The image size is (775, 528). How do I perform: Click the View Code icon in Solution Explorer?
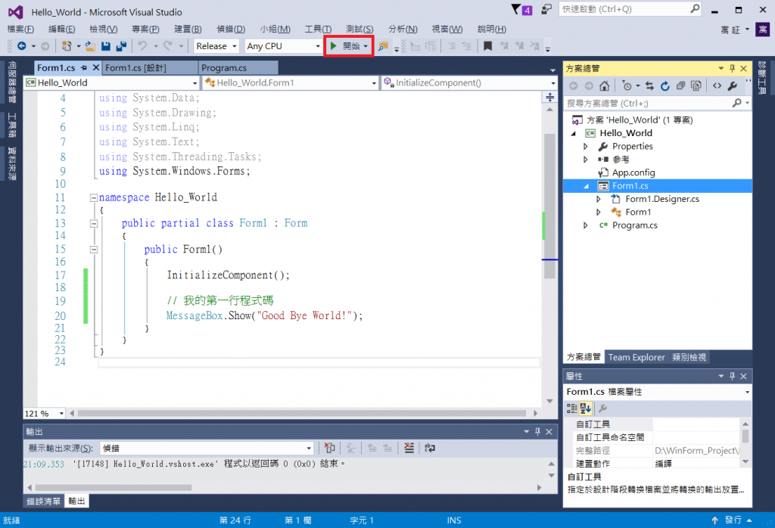pos(717,85)
